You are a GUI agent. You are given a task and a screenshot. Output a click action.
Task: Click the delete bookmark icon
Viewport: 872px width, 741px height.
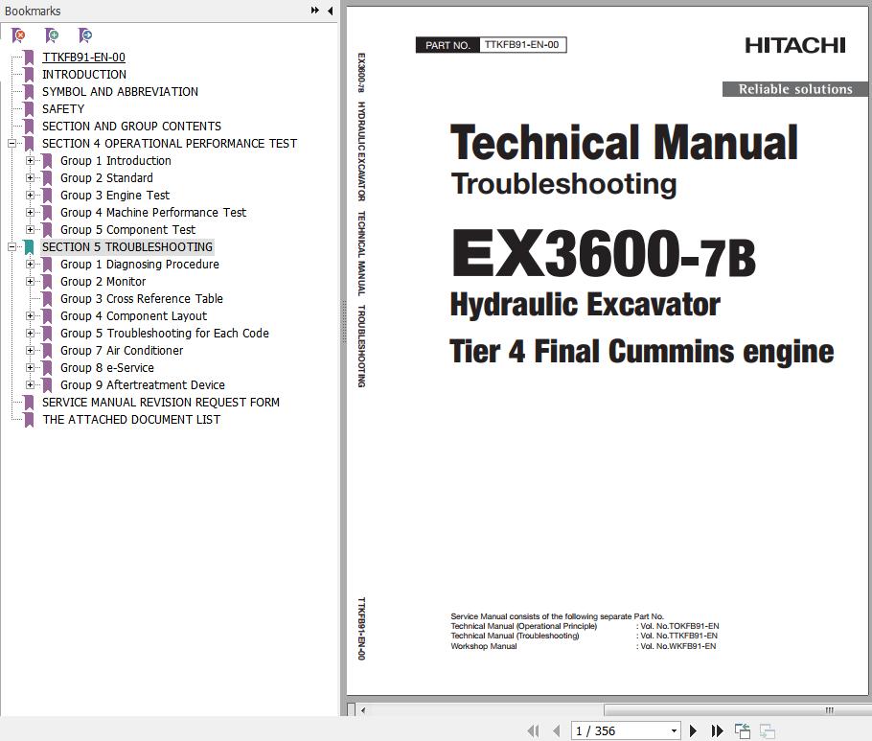click(18, 35)
